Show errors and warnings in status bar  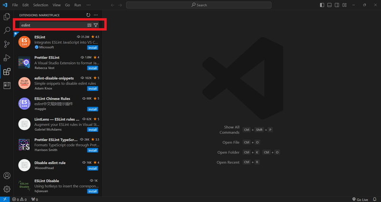(20, 199)
